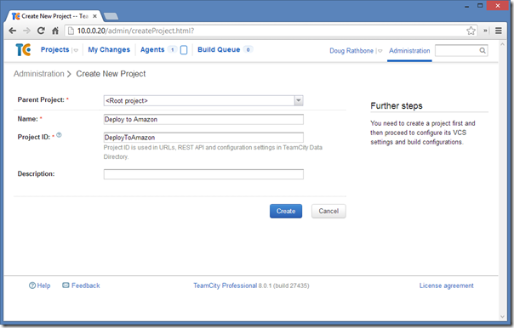Bookmark page with star icon
Screen dimensions: 514x328
pyautogui.click(x=471, y=31)
